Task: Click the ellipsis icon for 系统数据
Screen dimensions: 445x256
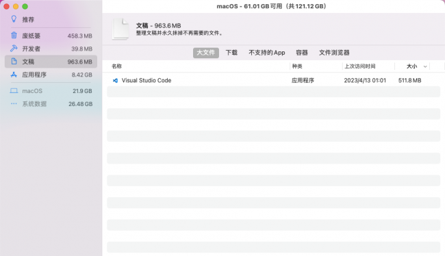Action: click(14, 103)
